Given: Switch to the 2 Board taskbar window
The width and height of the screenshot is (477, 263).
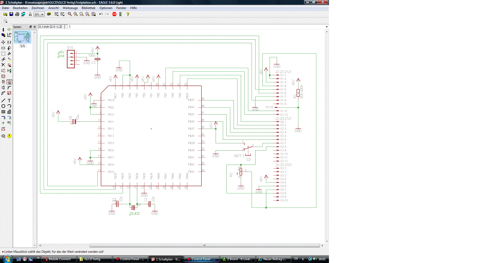Looking at the screenshot, I should click(238, 259).
